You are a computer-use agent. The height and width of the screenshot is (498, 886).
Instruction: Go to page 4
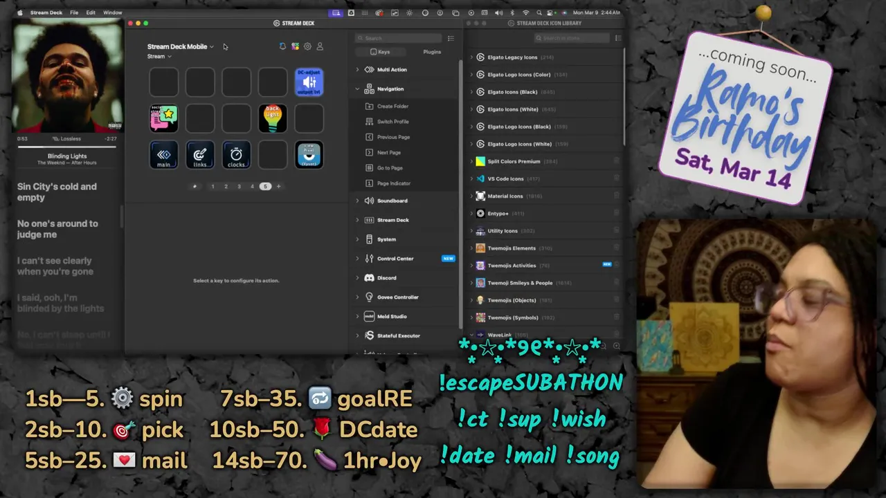[x=252, y=186]
